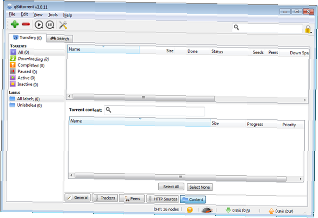
Task: Click the Active filter play icon
Action: pos(13,77)
